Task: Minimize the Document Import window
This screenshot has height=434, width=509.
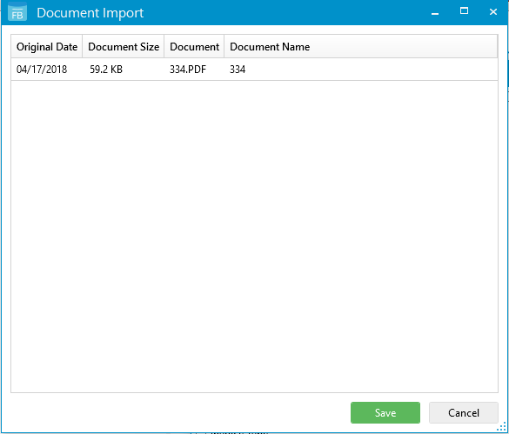Action: (435, 12)
